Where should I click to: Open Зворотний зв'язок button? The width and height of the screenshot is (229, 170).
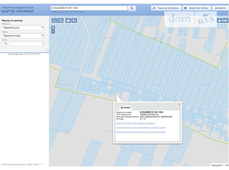197,8
